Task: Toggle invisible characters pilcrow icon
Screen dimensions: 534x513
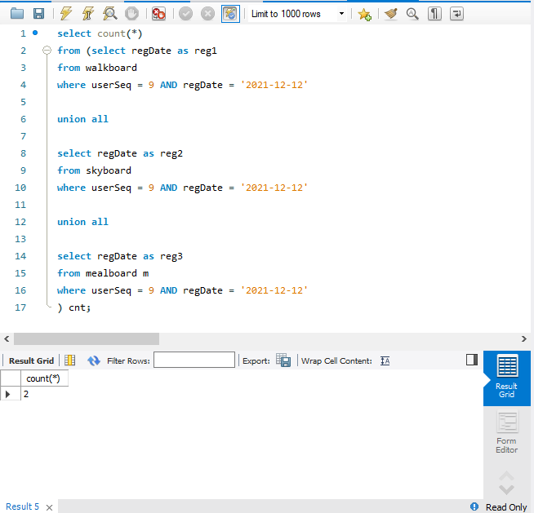Action: (x=434, y=14)
